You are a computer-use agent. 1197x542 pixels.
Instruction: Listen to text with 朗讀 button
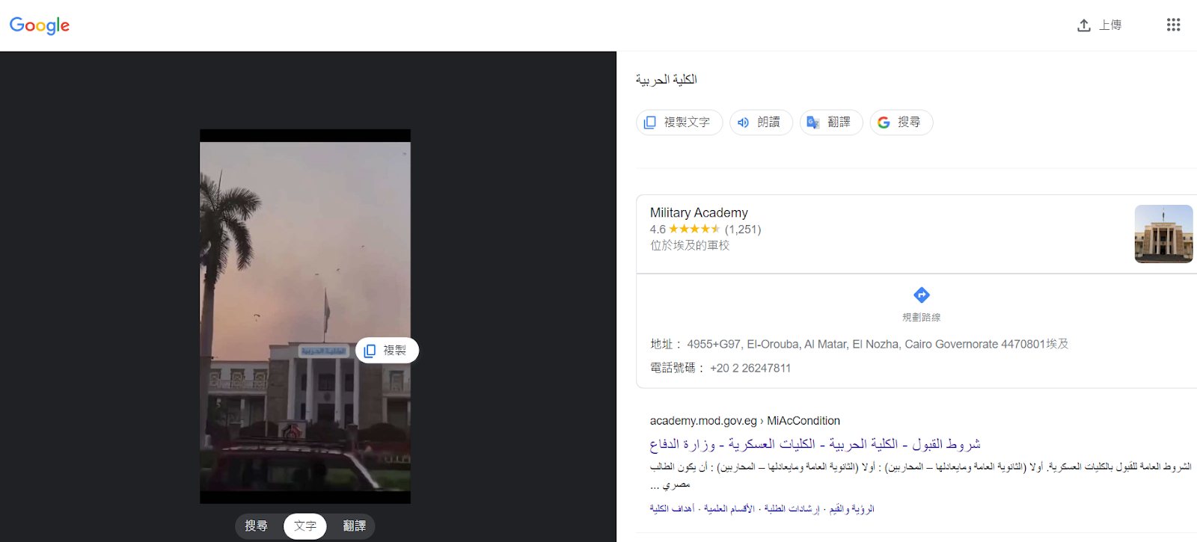[761, 122]
